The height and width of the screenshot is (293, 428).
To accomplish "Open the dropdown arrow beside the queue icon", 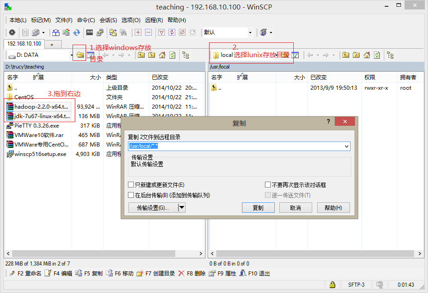I will [x=43, y=32].
